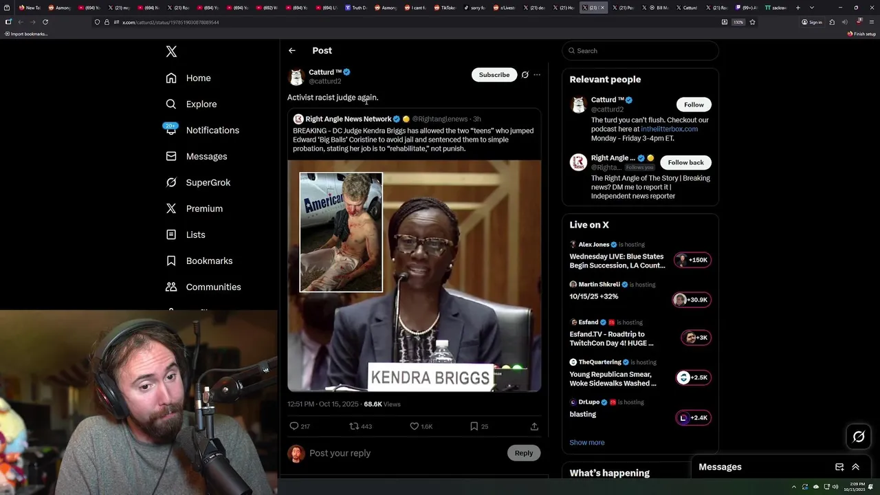Viewport: 880px width, 495px height.
Task: Click the 68.6K Views count
Action: (x=382, y=404)
